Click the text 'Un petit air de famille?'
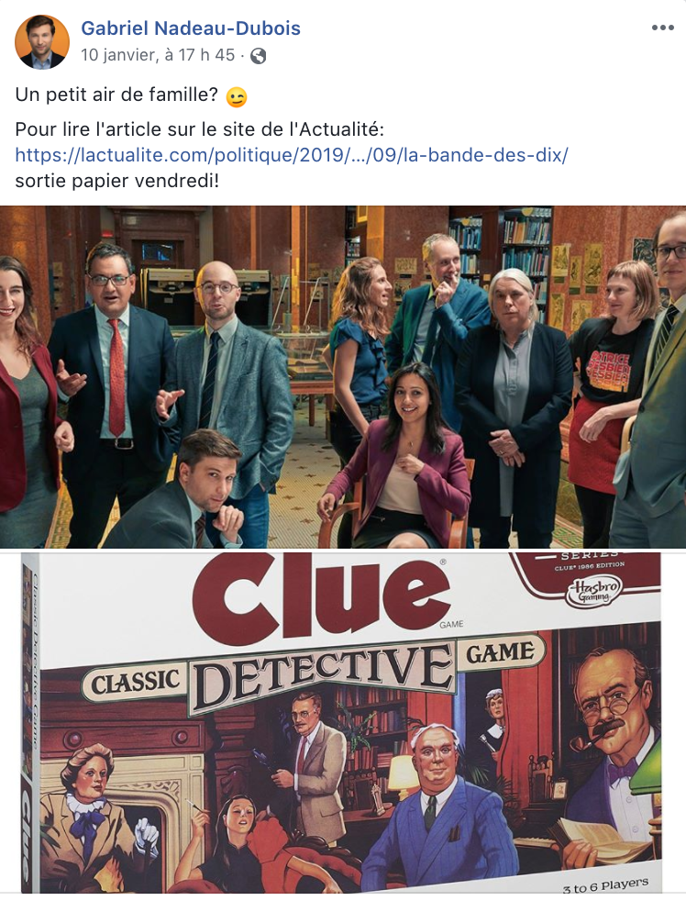The width and height of the screenshot is (686, 901). 116,95
